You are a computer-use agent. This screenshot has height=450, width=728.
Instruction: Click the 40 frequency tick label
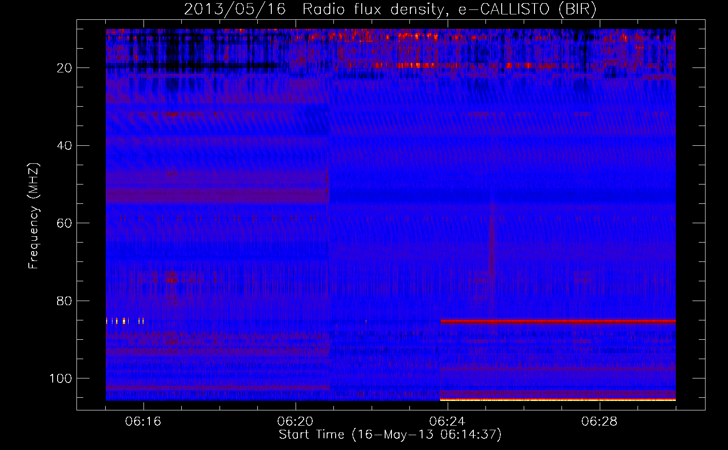(x=65, y=146)
